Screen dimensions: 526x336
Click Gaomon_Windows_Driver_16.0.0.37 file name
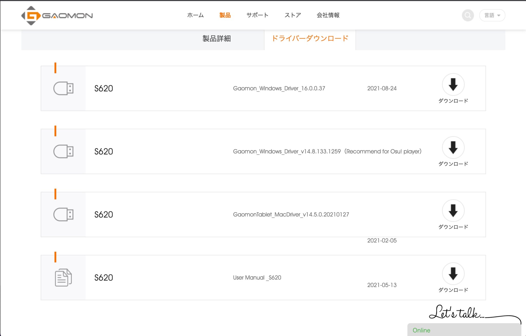click(x=279, y=88)
